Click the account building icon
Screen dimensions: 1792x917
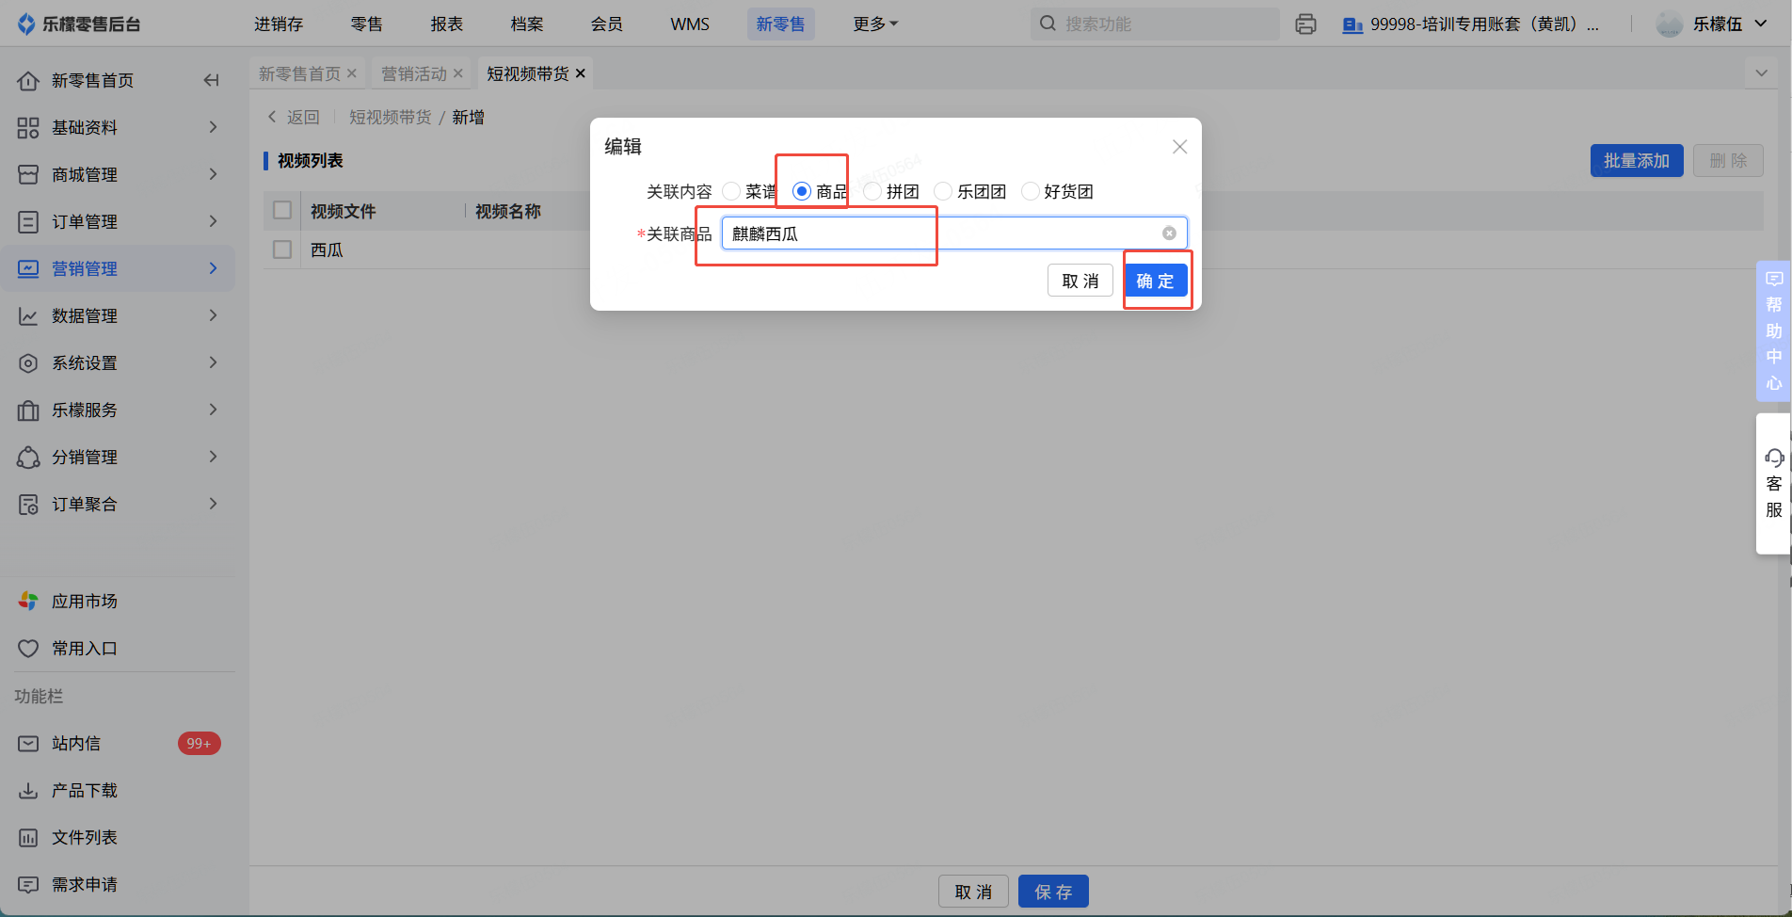[x=1352, y=24]
